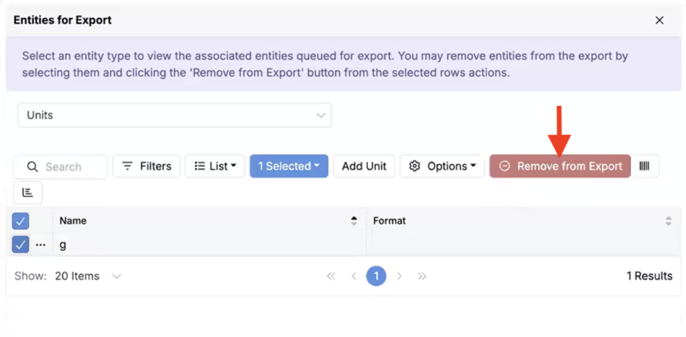
Task: Click into the Search field
Action: click(x=67, y=167)
